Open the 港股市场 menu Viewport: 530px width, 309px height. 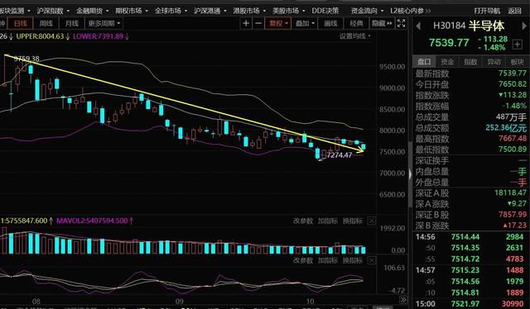249,11
